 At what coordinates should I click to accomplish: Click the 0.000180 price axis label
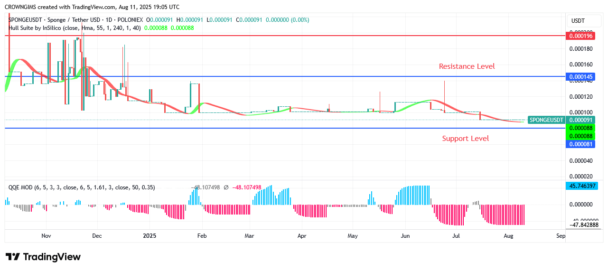pyautogui.click(x=581, y=49)
